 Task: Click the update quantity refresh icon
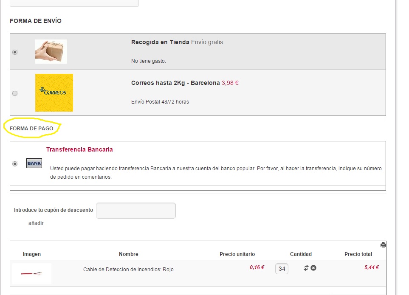(306, 268)
